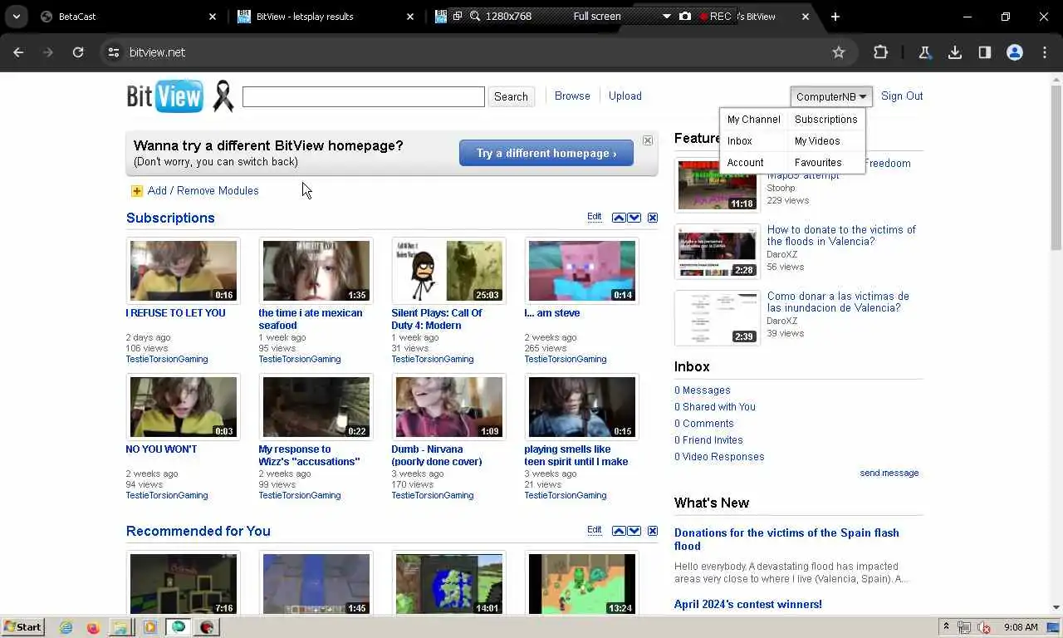Click the BitView logo
This screenshot has height=638, width=1063.
tap(164, 96)
